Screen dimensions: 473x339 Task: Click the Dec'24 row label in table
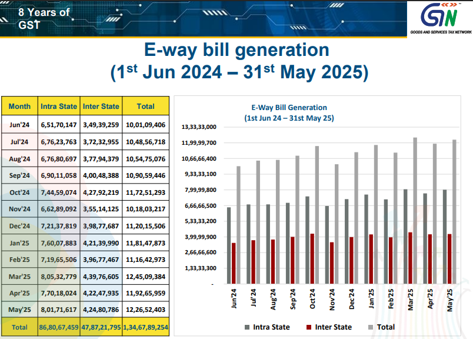point(19,226)
